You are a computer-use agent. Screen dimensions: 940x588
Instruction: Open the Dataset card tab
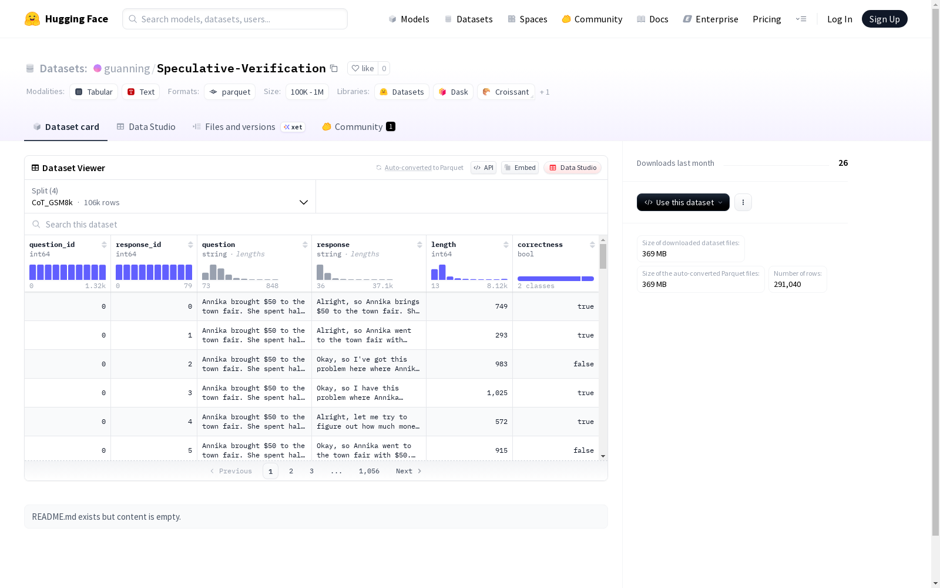[66, 127]
